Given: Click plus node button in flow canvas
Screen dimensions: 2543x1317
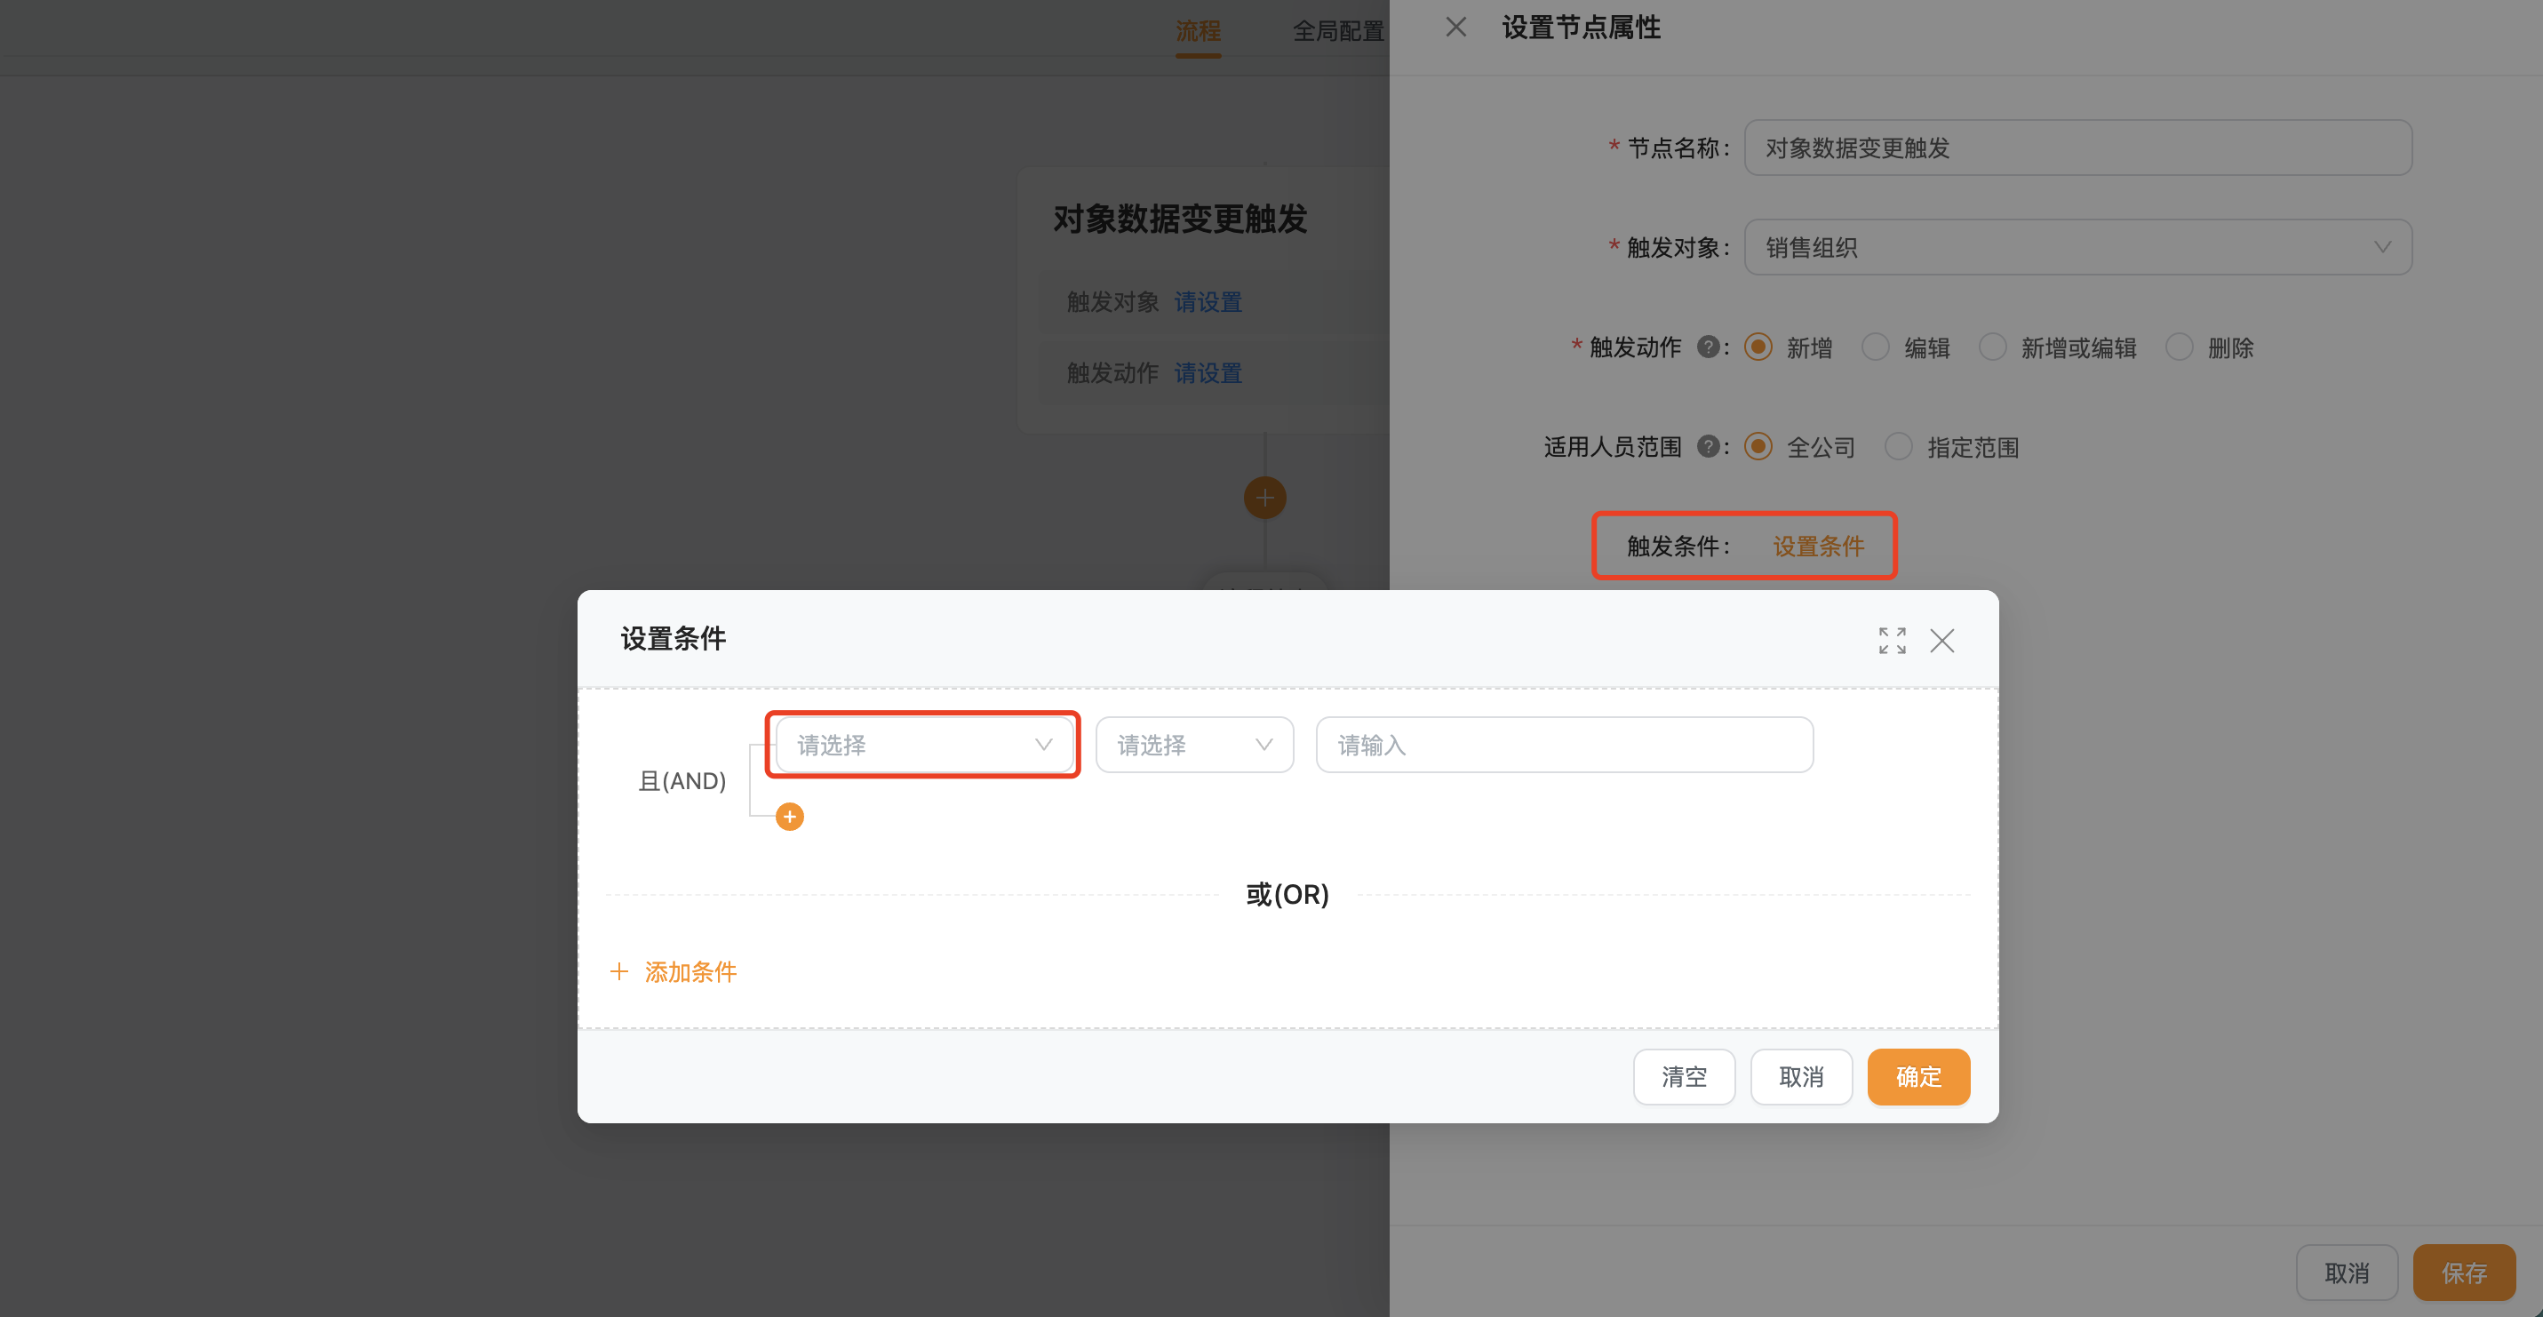Looking at the screenshot, I should coord(1264,498).
